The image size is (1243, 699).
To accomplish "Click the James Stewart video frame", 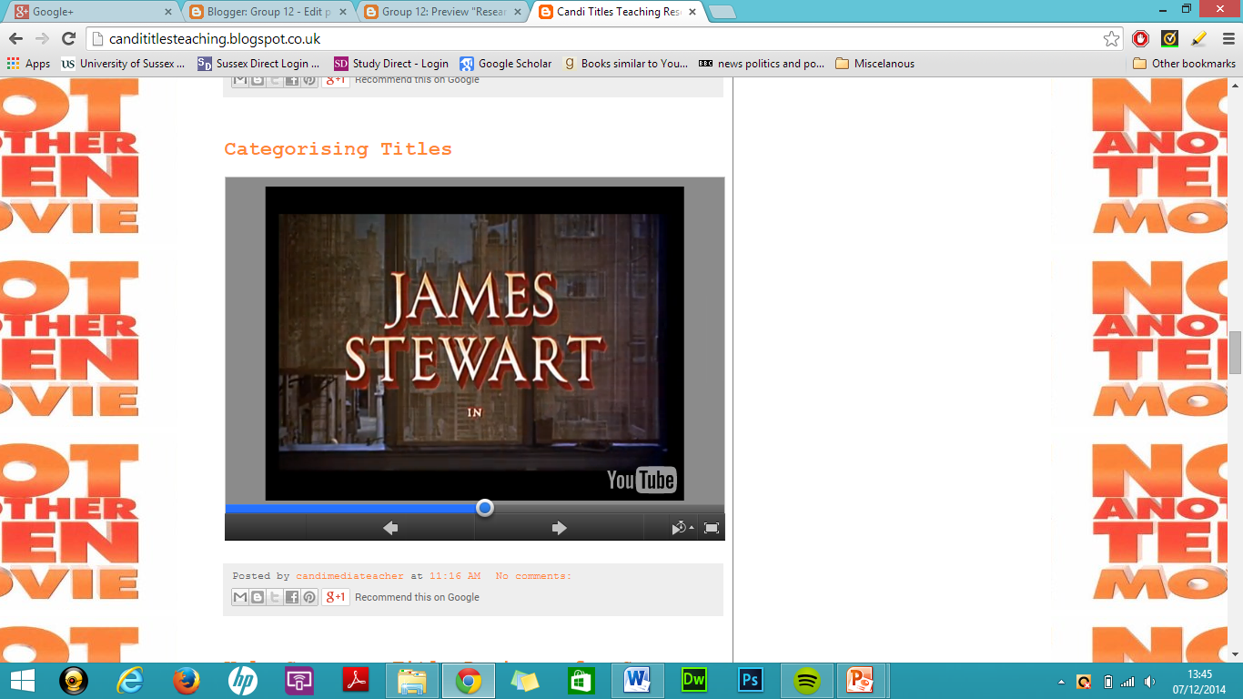I will point(474,343).
